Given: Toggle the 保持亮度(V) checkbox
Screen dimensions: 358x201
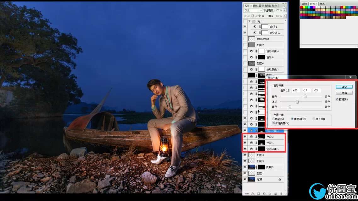Looking at the screenshot, I should coord(273,123).
